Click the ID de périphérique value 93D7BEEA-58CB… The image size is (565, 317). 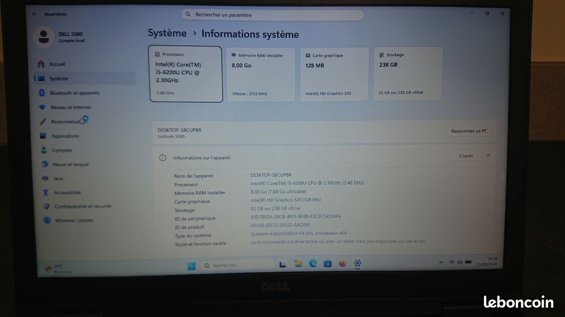[x=296, y=216]
